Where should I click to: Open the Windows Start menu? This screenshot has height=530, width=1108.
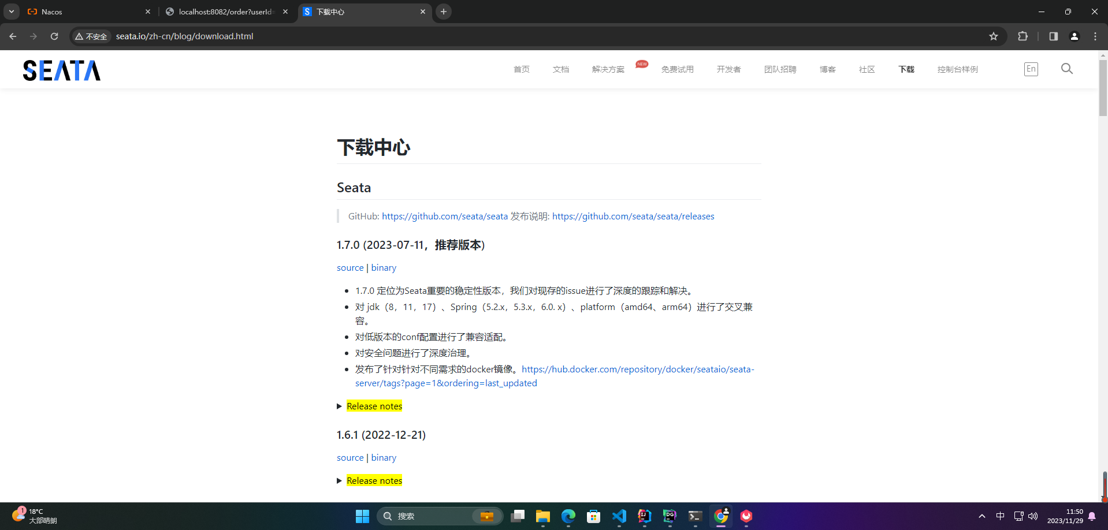pyautogui.click(x=362, y=516)
